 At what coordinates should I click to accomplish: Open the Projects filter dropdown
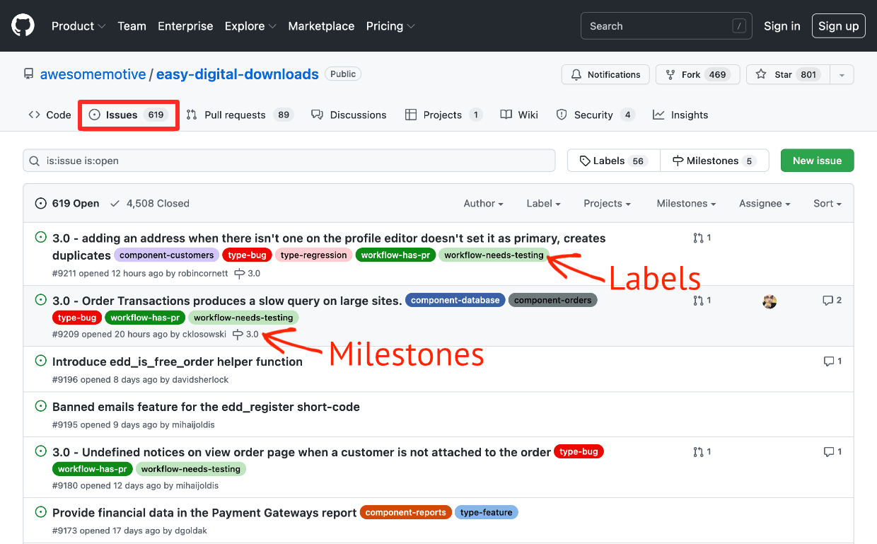click(608, 204)
